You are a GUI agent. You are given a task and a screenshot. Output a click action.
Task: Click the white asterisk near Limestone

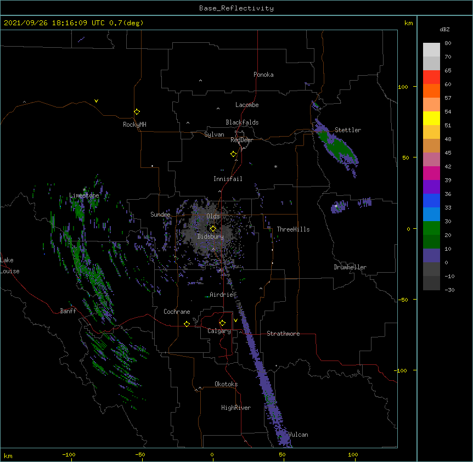click(x=84, y=190)
